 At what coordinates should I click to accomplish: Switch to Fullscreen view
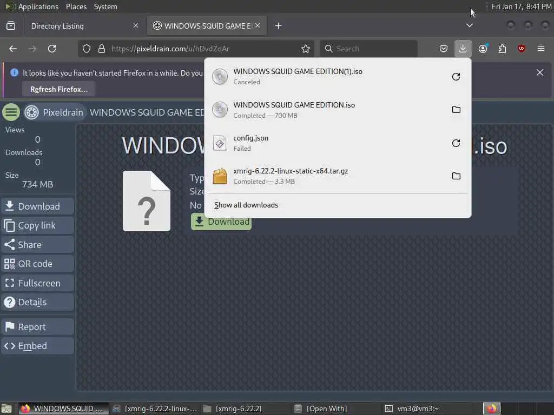37,283
